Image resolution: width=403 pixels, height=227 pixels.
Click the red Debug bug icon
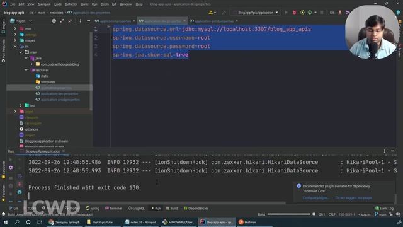click(x=294, y=13)
